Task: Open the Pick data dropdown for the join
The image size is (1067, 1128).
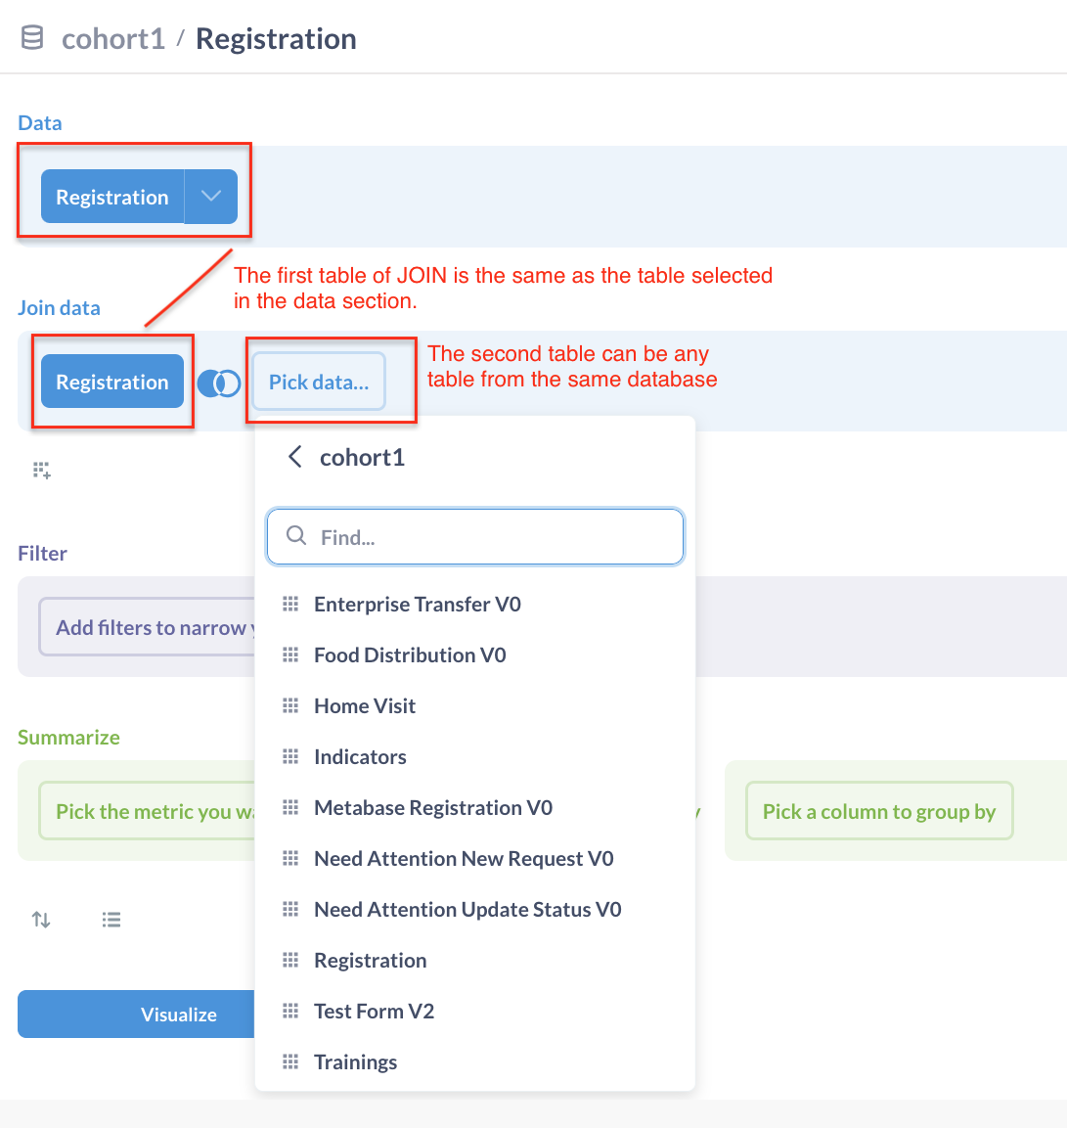Action: click(318, 382)
